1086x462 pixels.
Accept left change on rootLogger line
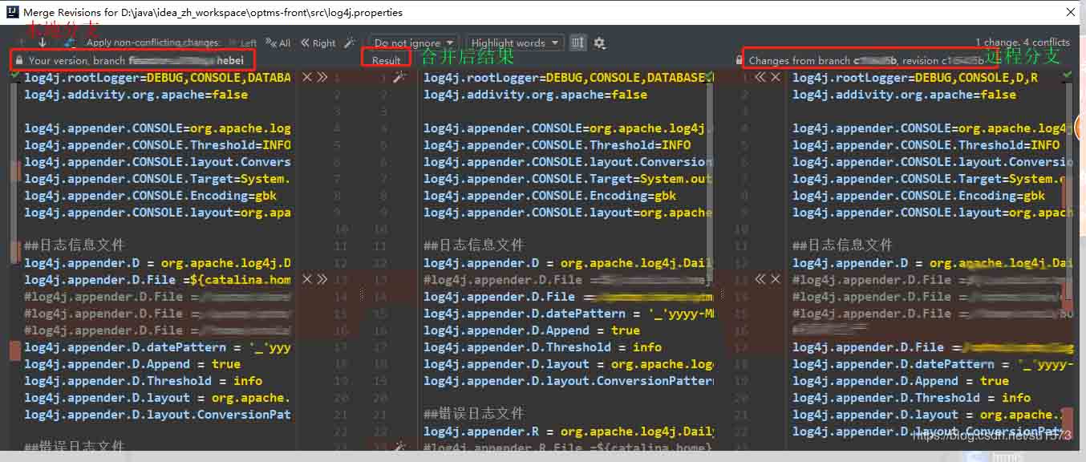pos(322,77)
